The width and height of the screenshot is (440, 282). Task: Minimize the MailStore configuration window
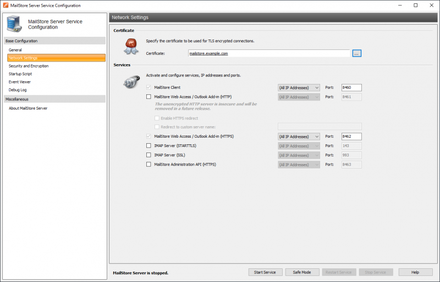[400, 5]
